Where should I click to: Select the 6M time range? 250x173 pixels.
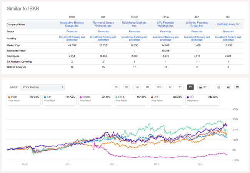tap(147, 87)
